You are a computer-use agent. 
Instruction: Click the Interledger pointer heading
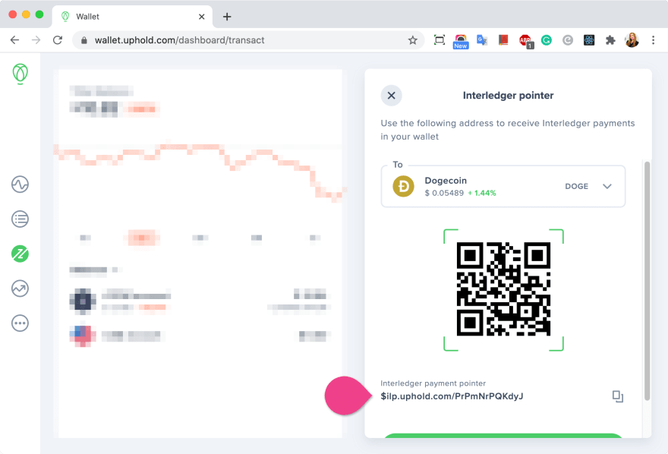click(x=508, y=96)
